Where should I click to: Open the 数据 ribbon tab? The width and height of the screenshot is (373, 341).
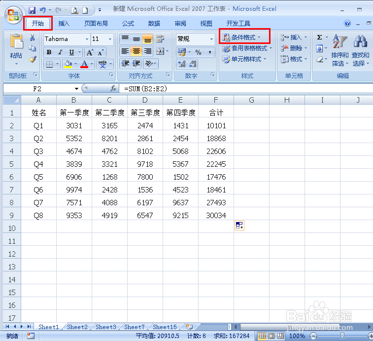tap(154, 23)
